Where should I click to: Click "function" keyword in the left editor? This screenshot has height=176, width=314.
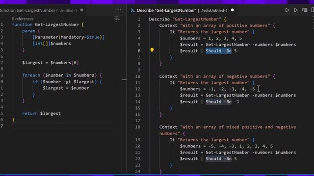[x=22, y=24]
